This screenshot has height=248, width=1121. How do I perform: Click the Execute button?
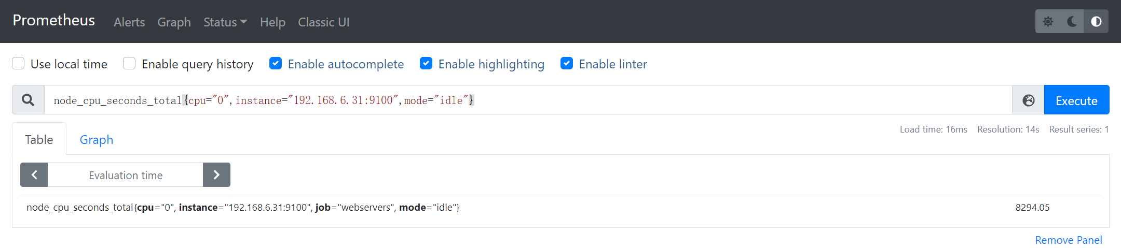tap(1076, 100)
